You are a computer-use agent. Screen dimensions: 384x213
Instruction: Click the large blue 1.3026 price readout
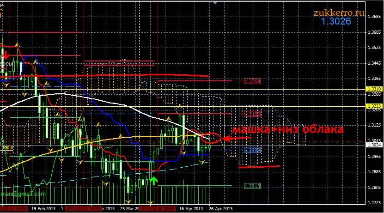point(336,21)
